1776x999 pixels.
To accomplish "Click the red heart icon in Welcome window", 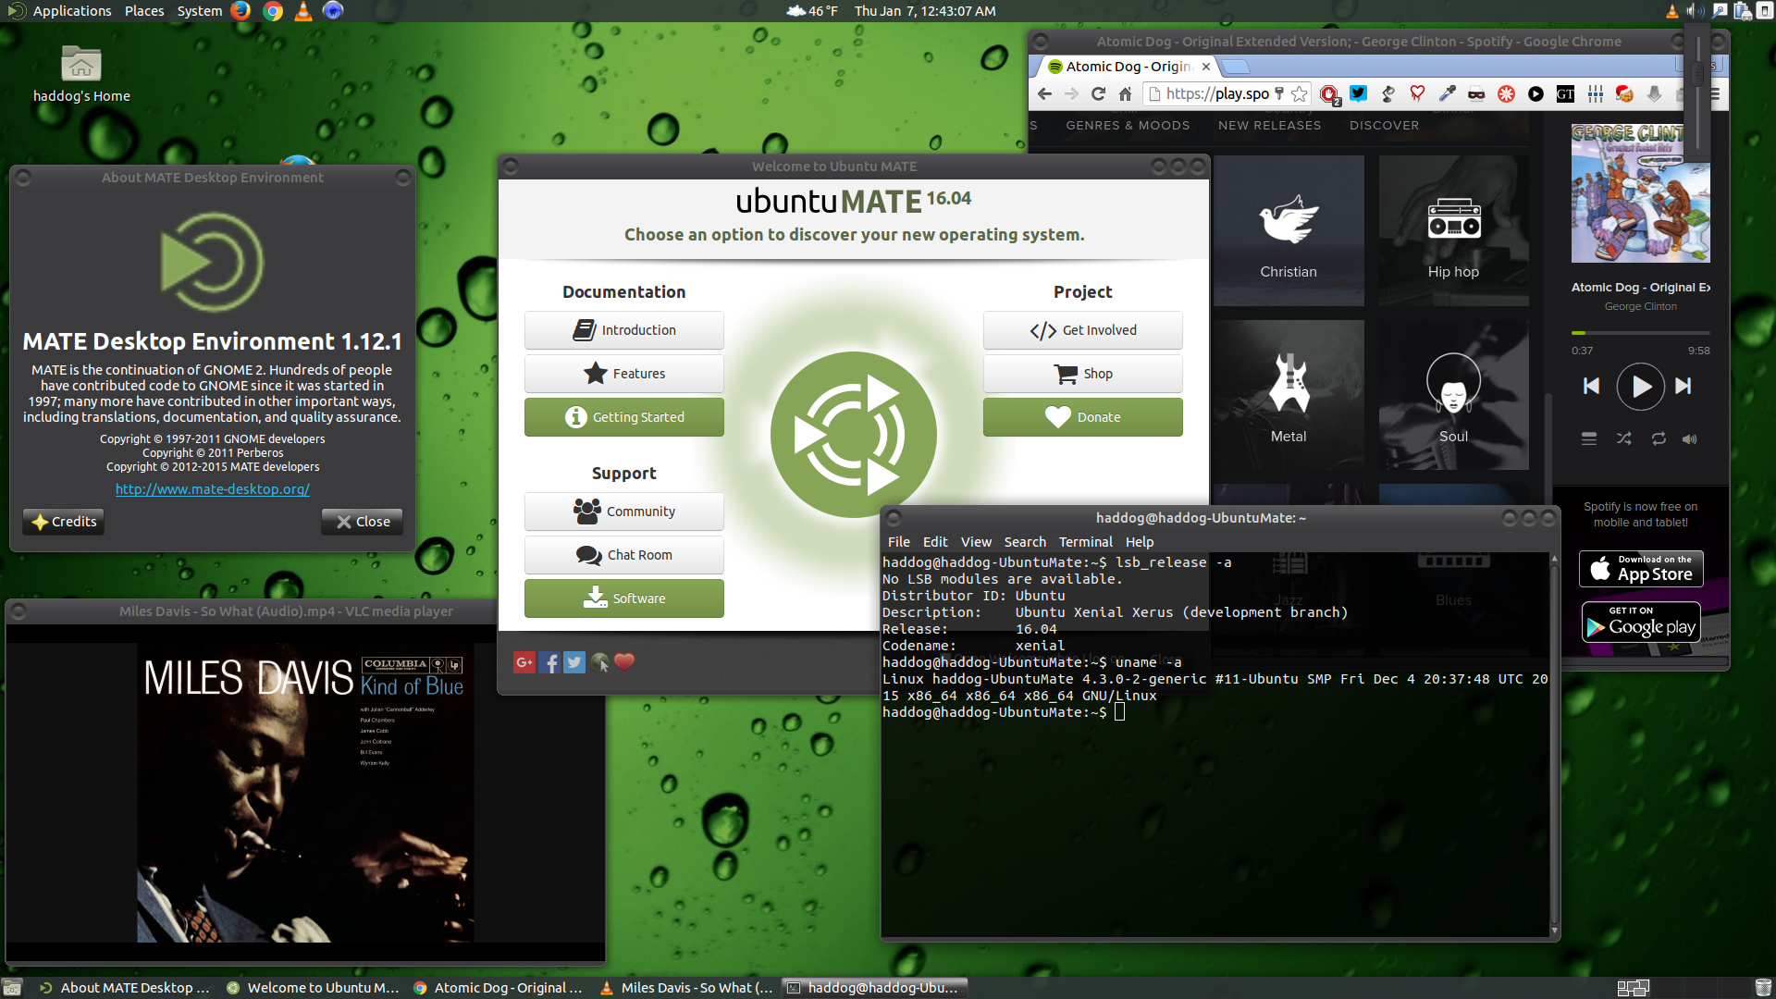I will [624, 662].
